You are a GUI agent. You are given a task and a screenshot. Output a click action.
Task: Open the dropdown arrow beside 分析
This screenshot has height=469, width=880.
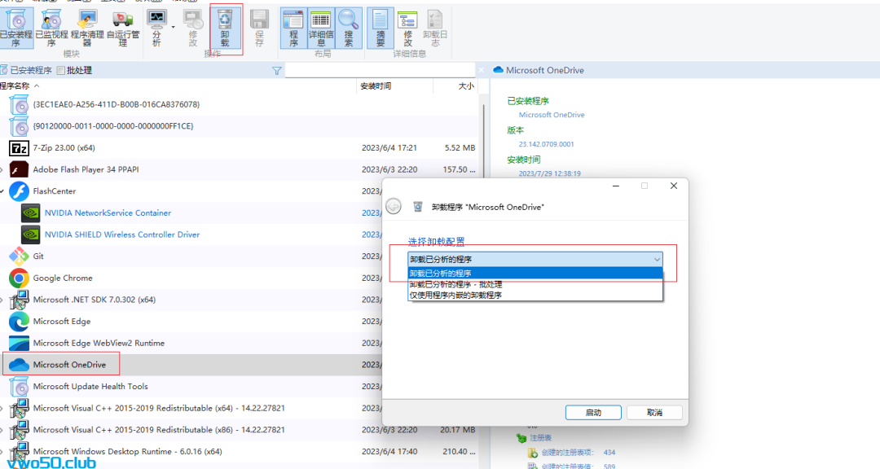173,27
